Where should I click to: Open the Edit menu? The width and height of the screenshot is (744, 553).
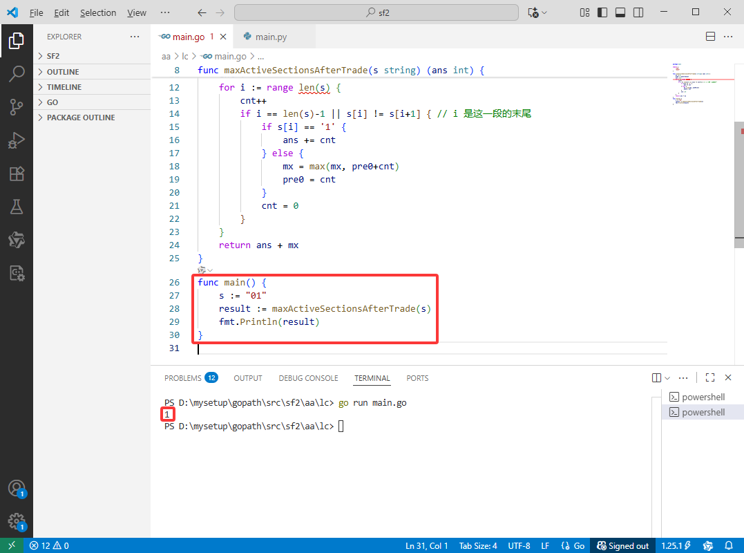click(x=61, y=13)
